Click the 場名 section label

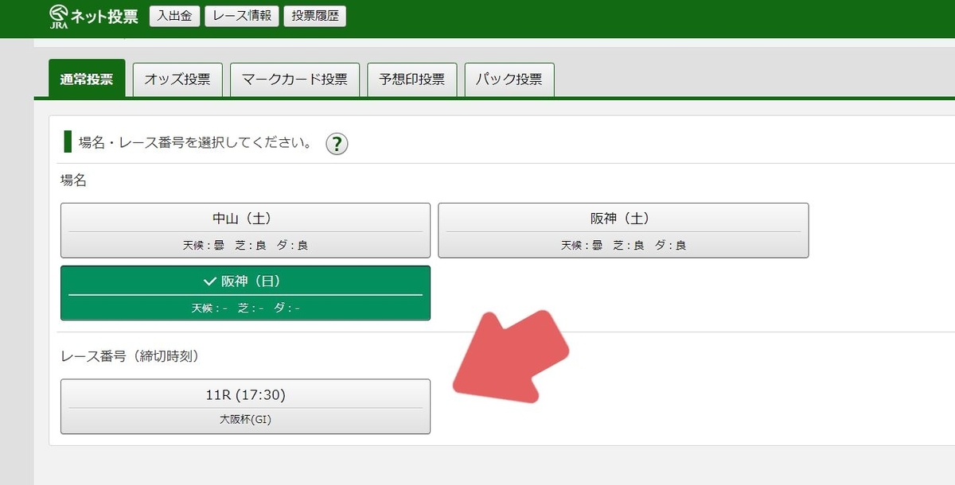tap(73, 180)
